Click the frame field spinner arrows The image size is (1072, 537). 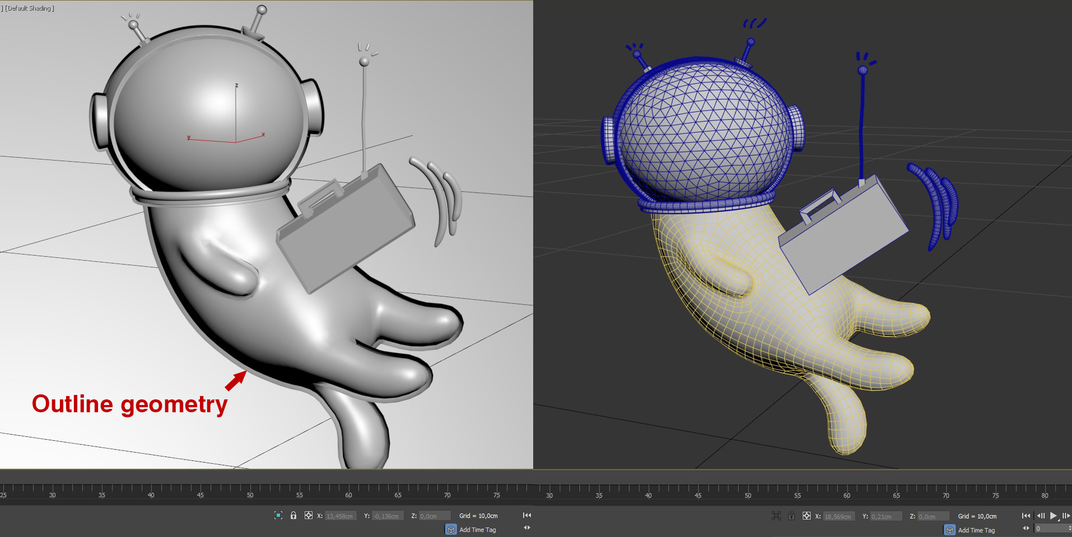click(x=1069, y=529)
